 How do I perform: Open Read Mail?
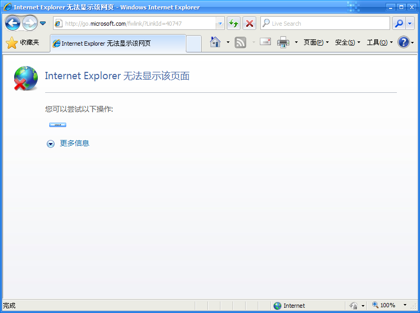coord(266,42)
